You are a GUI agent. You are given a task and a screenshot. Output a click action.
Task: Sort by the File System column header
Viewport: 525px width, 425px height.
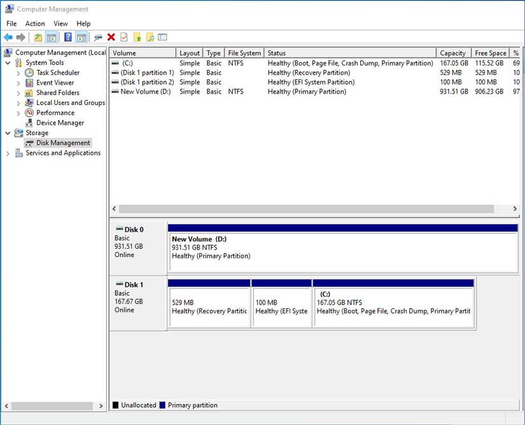click(x=244, y=53)
